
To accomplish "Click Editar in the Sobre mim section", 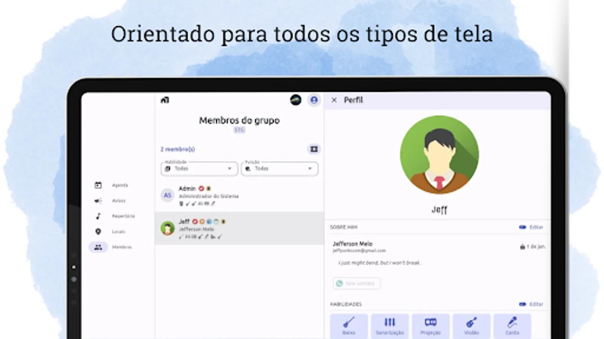I will 531,227.
